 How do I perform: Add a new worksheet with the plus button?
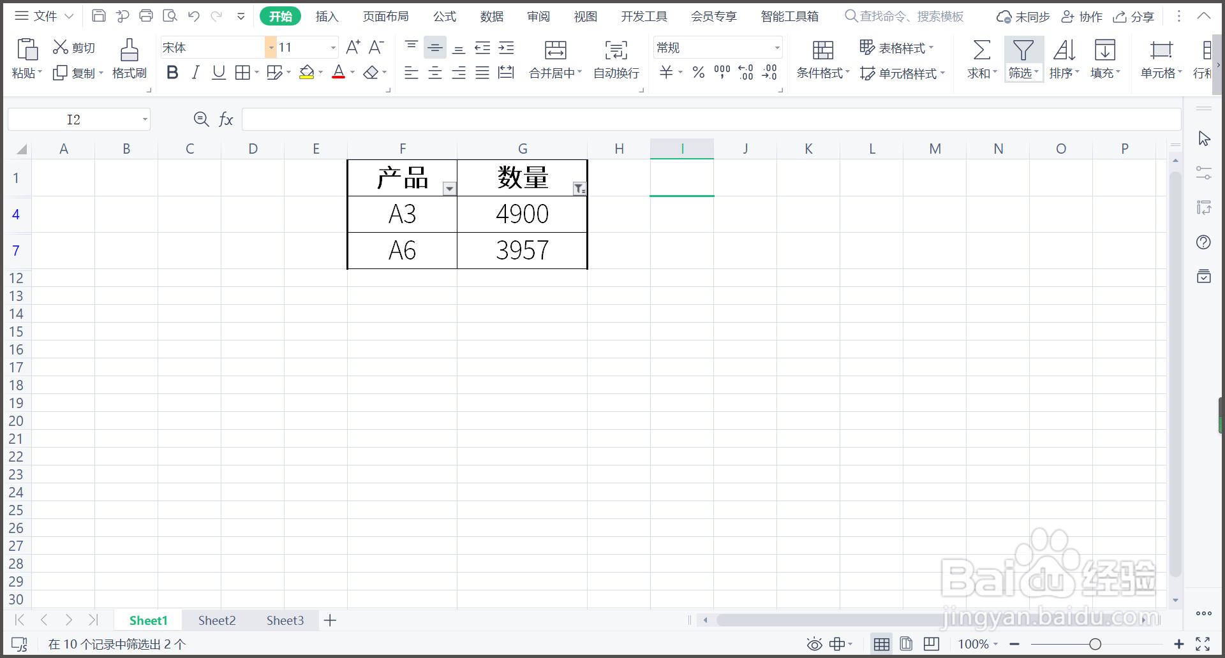pos(330,620)
